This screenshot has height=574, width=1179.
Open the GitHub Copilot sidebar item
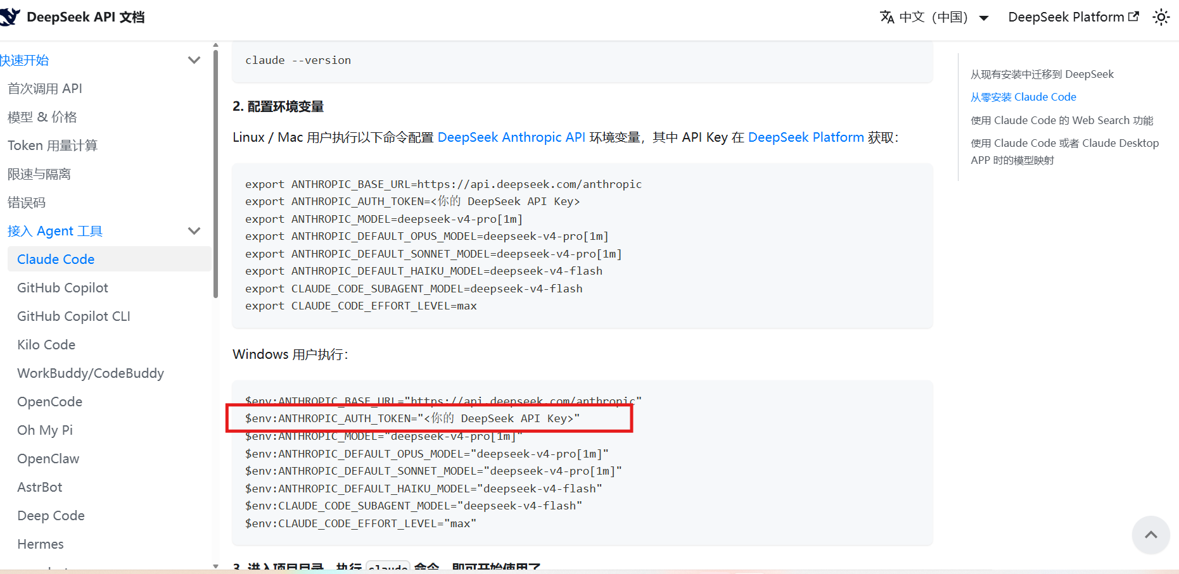63,288
